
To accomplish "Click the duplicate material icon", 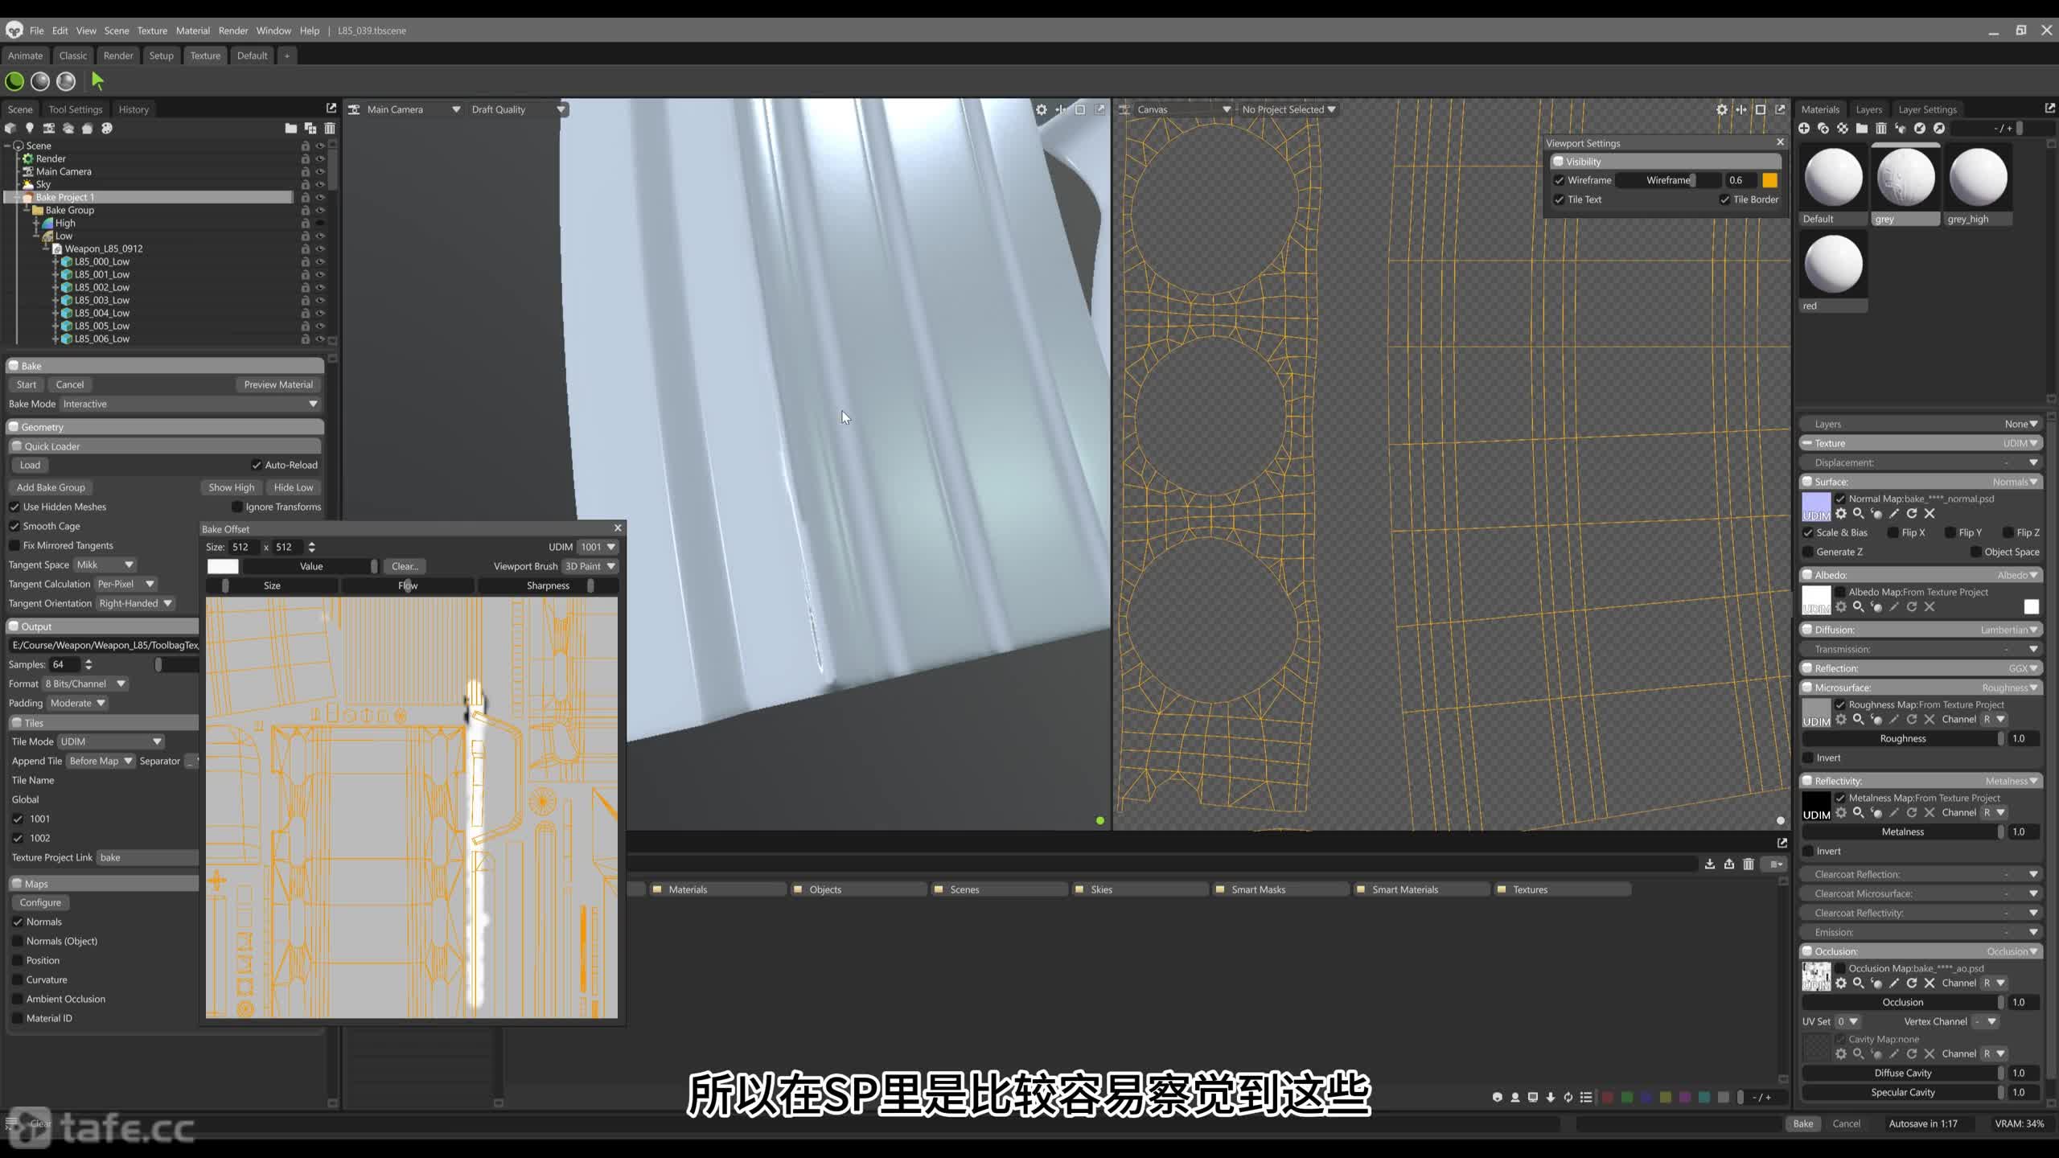I will point(1823,129).
